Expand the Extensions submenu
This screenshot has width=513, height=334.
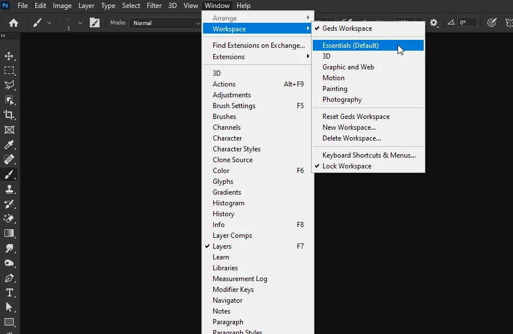click(258, 57)
